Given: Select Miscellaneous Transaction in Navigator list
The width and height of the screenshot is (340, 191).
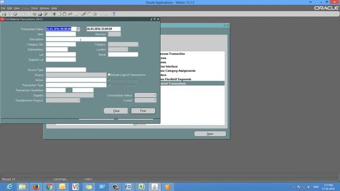Looking at the screenshot, I should click(x=173, y=54).
